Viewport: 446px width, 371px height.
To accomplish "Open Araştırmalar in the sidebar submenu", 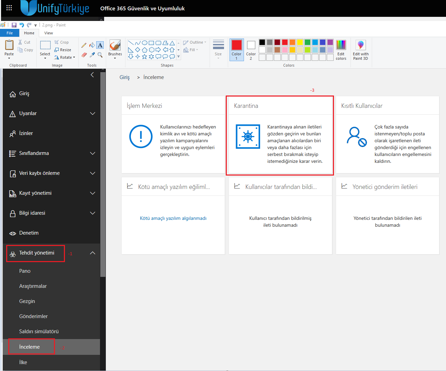I will point(33,286).
